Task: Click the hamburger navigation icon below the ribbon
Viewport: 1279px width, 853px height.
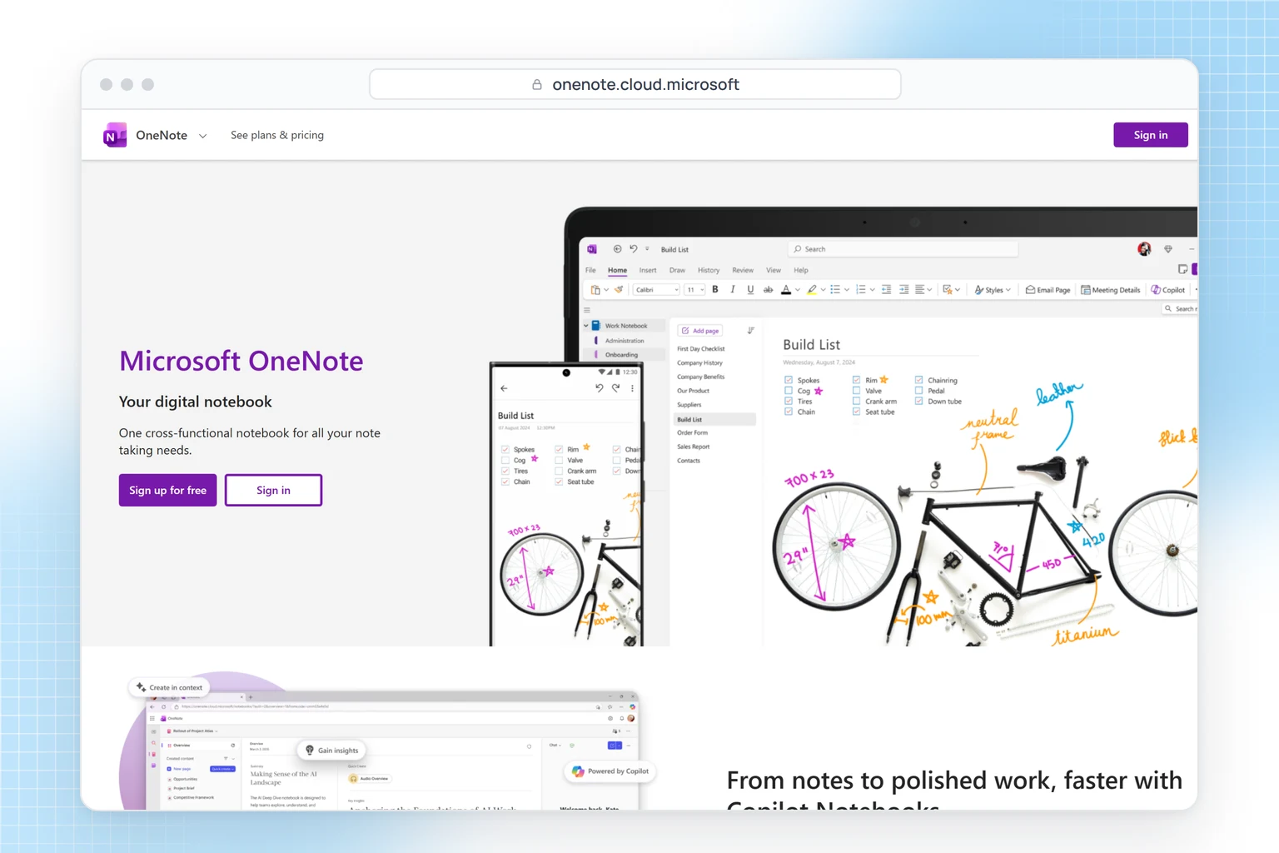Action: [586, 310]
